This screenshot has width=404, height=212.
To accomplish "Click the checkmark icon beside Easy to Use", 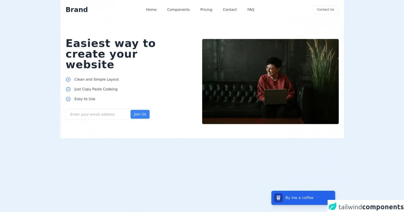I will click(x=68, y=99).
